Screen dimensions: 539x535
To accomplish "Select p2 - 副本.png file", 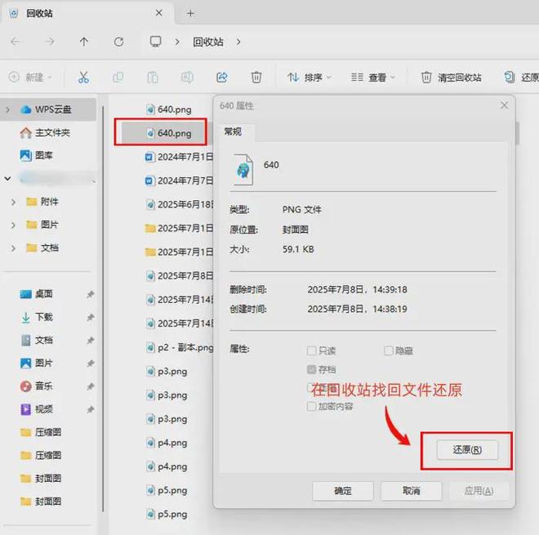I will 180,348.
